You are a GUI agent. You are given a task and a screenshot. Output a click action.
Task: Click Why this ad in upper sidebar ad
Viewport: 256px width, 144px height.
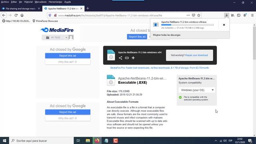point(68,62)
